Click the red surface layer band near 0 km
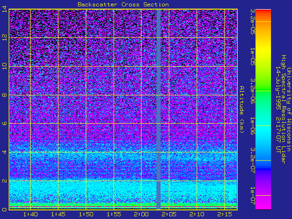292x219 pixels. [123, 207]
